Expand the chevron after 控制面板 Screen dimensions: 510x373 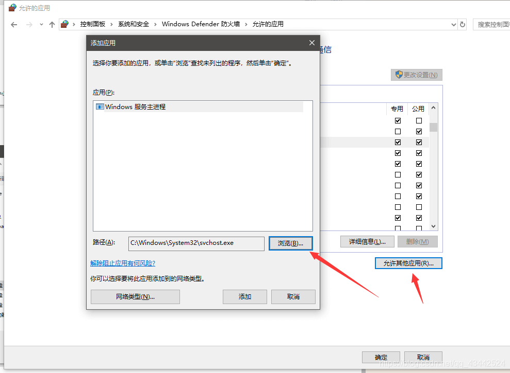[x=111, y=24]
